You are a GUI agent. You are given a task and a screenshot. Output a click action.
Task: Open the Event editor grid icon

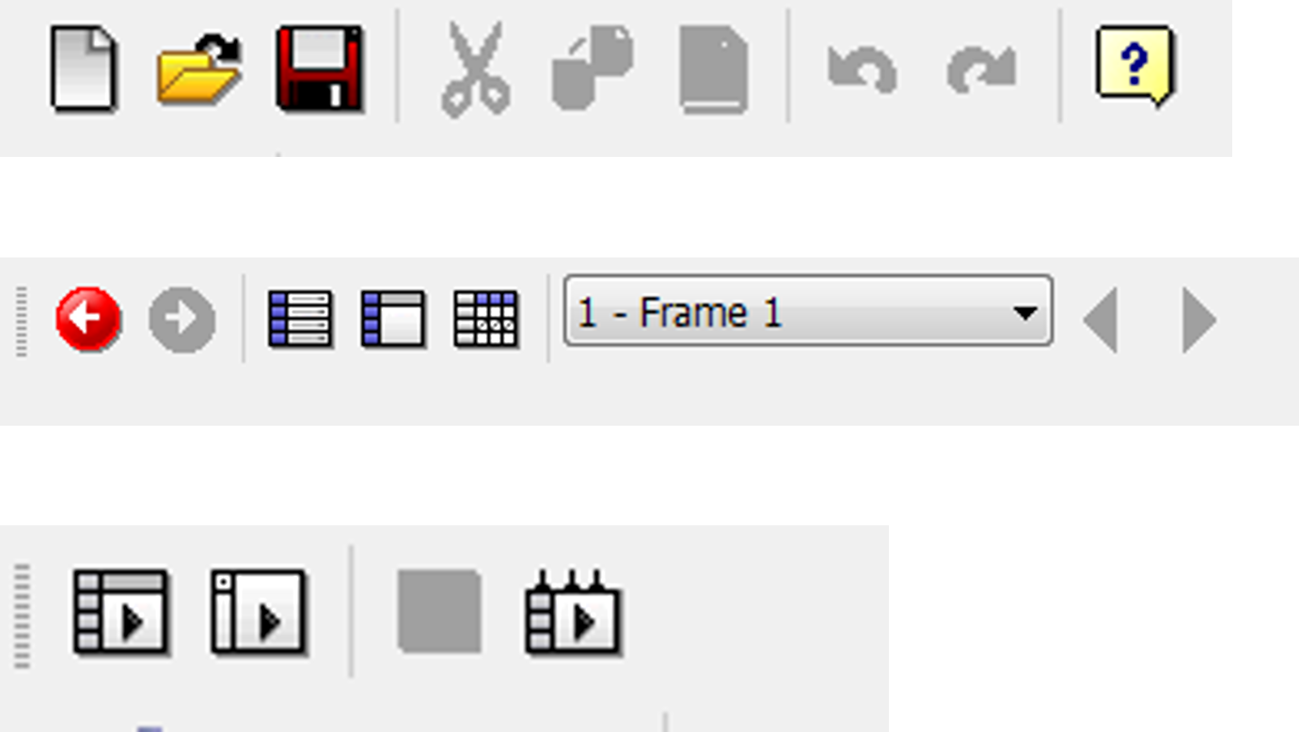[x=486, y=320]
